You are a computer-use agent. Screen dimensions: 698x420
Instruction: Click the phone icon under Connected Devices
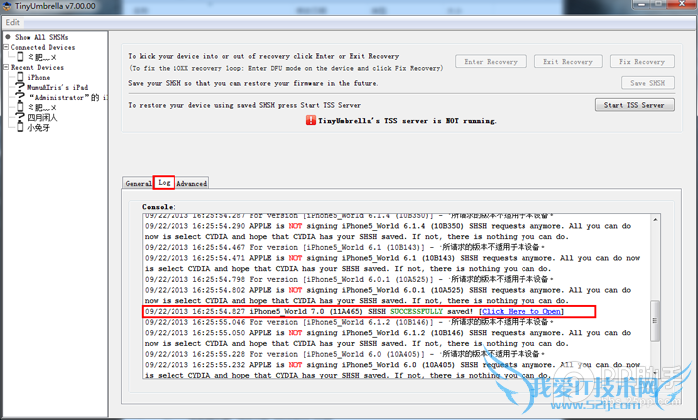click(20, 57)
